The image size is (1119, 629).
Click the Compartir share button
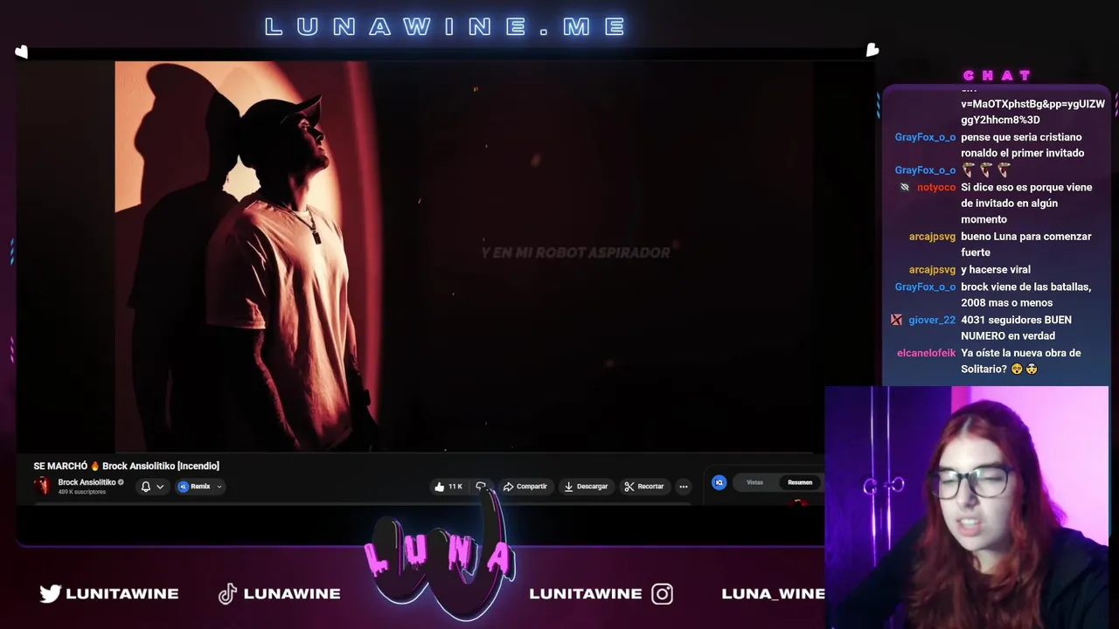pos(525,487)
